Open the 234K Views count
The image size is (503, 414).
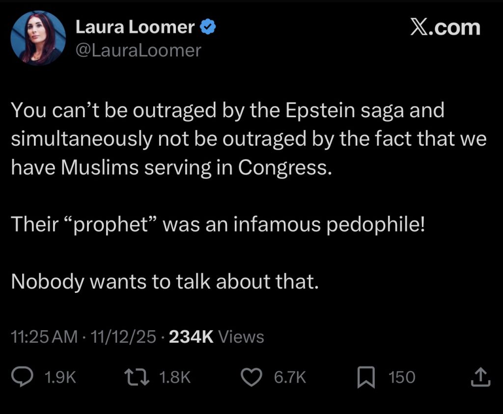pyautogui.click(x=216, y=337)
